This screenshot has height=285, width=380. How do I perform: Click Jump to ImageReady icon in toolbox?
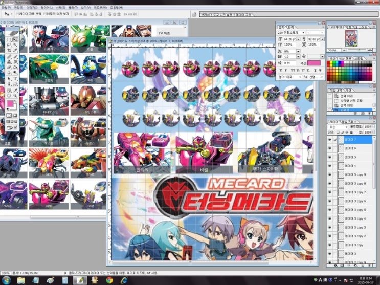[x=12, y=127]
